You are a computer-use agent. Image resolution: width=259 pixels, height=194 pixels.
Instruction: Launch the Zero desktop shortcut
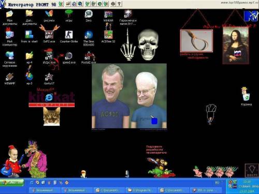[x=89, y=16]
